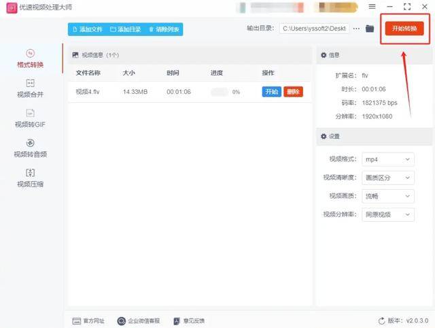Click the 添加文件 button
The width and height of the screenshot is (435, 328).
coord(88,29)
